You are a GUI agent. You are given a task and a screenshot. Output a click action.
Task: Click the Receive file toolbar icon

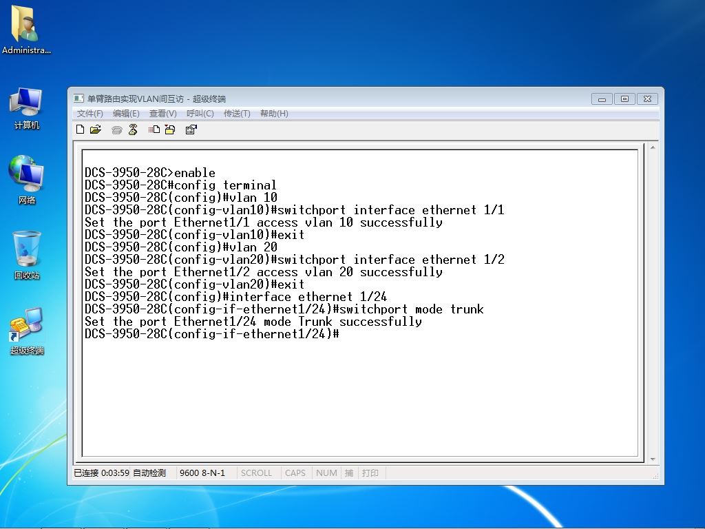coord(170,129)
